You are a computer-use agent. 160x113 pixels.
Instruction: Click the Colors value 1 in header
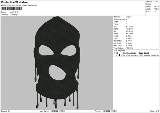coord(154,4)
